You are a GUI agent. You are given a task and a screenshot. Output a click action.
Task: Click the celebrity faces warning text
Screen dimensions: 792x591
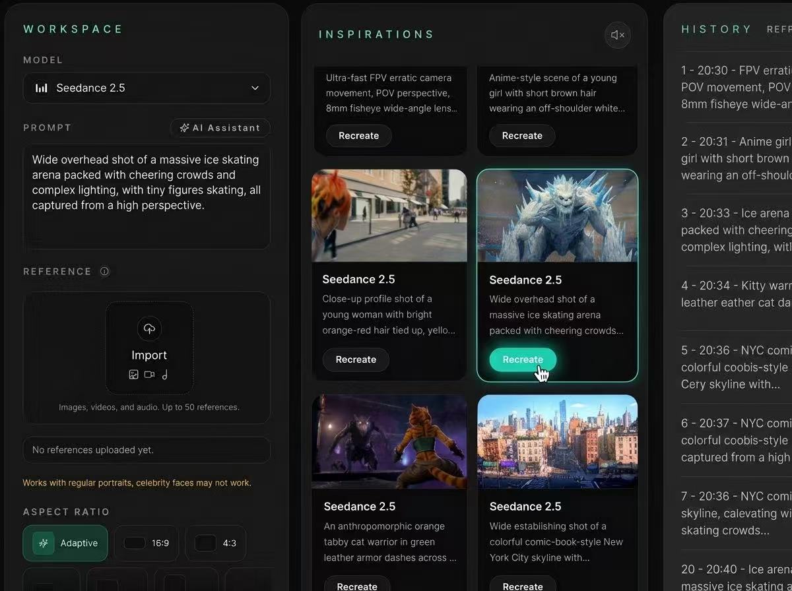pos(137,483)
